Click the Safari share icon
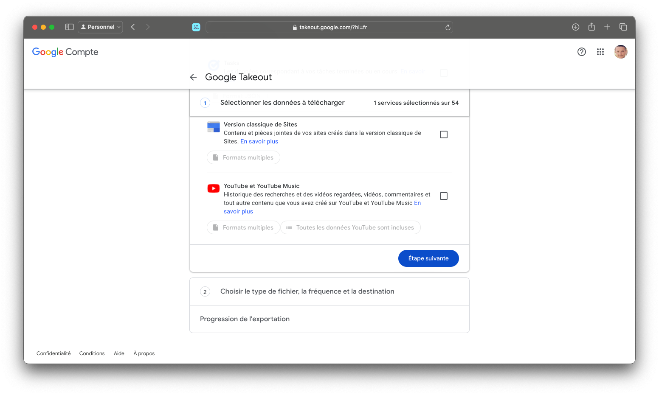 pos(591,27)
